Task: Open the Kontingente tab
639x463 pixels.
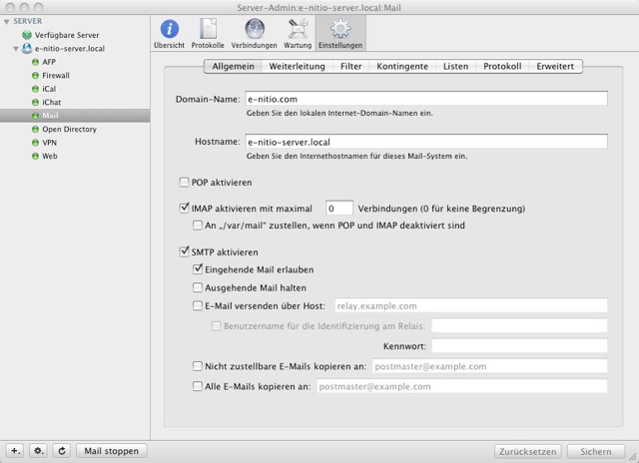Action: click(402, 67)
